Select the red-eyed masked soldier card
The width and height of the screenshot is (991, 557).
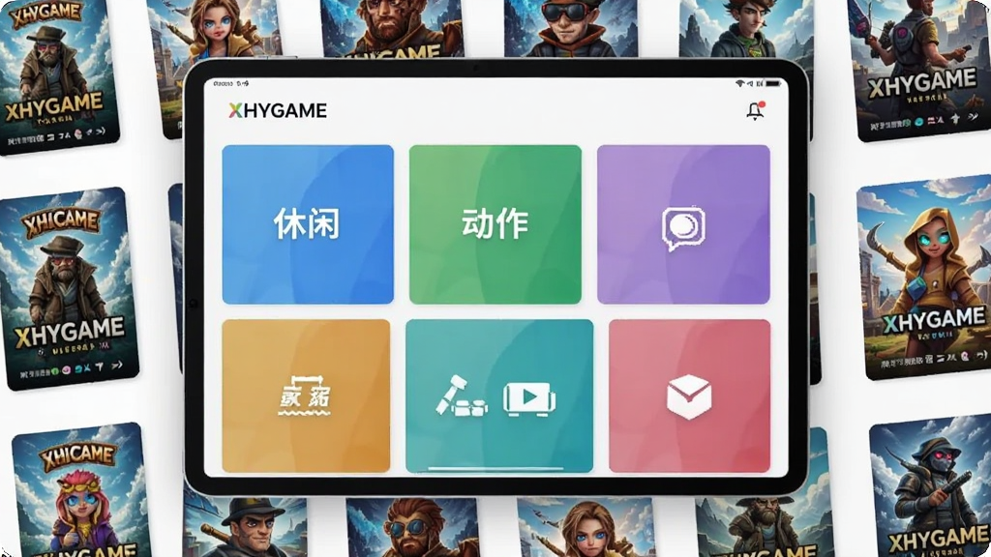click(930, 487)
